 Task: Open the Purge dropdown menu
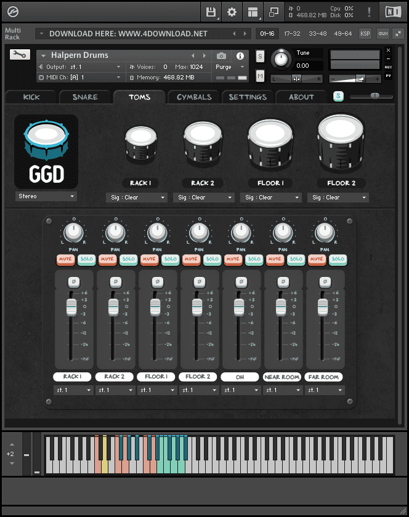click(230, 67)
